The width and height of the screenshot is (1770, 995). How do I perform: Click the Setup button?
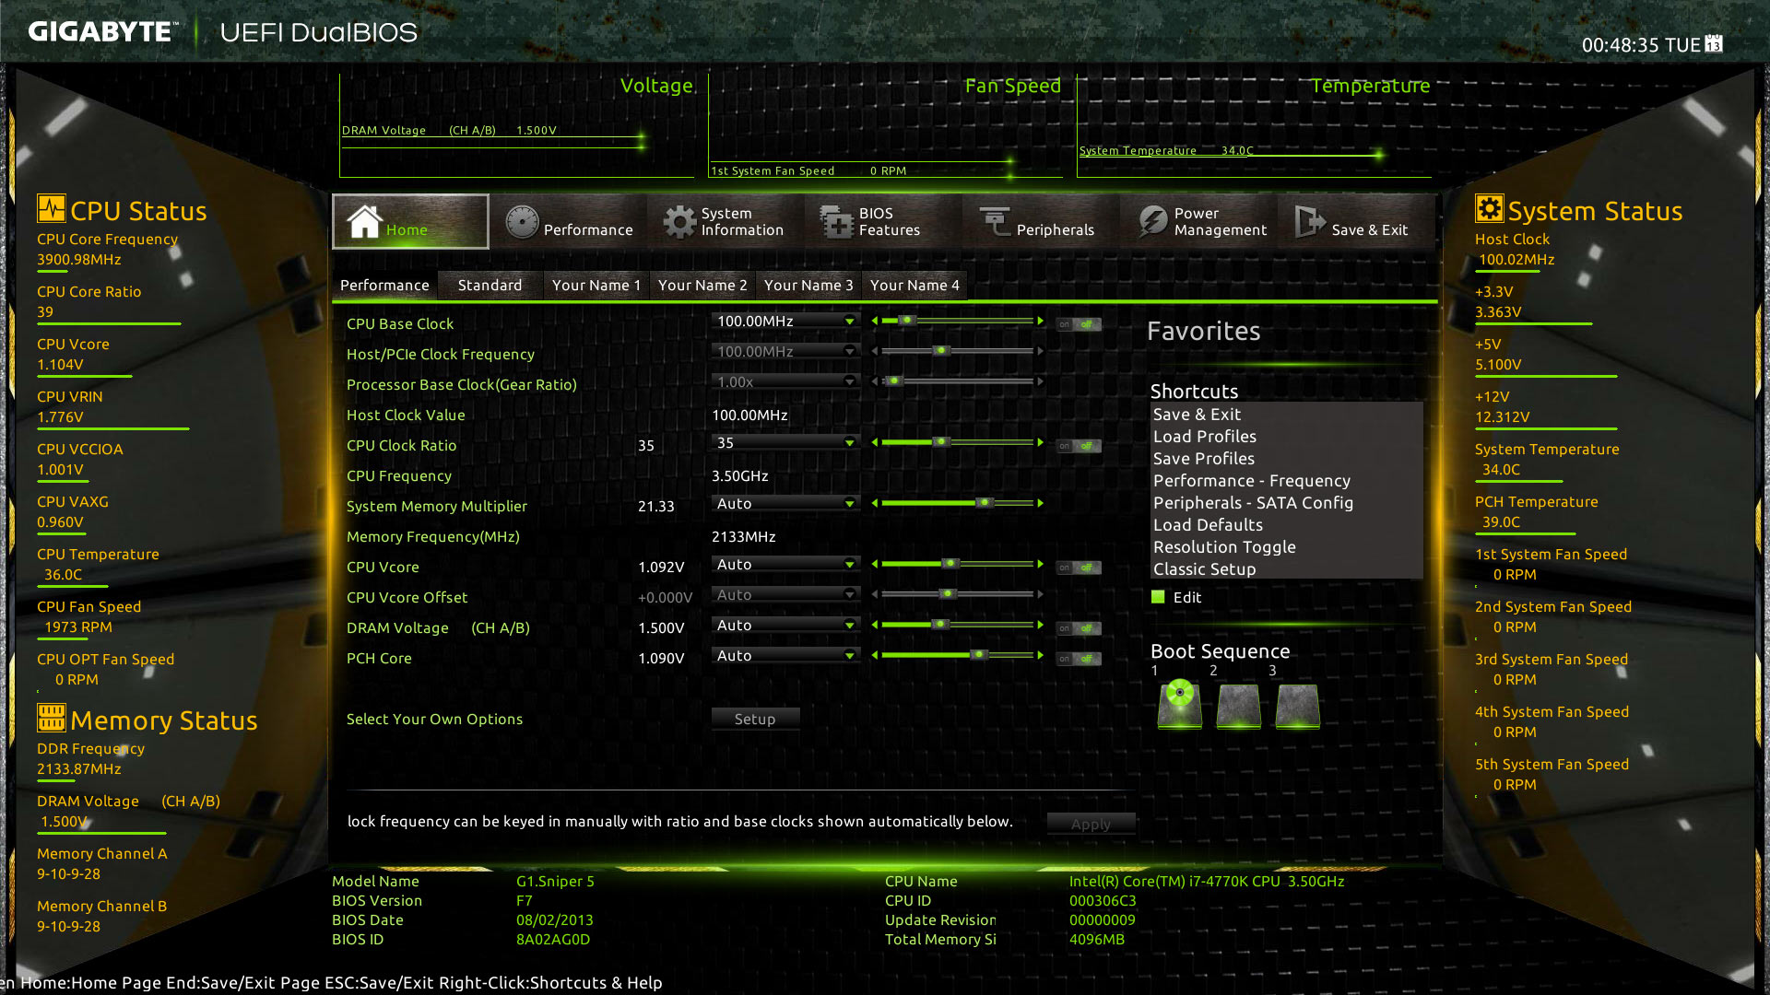(x=755, y=720)
